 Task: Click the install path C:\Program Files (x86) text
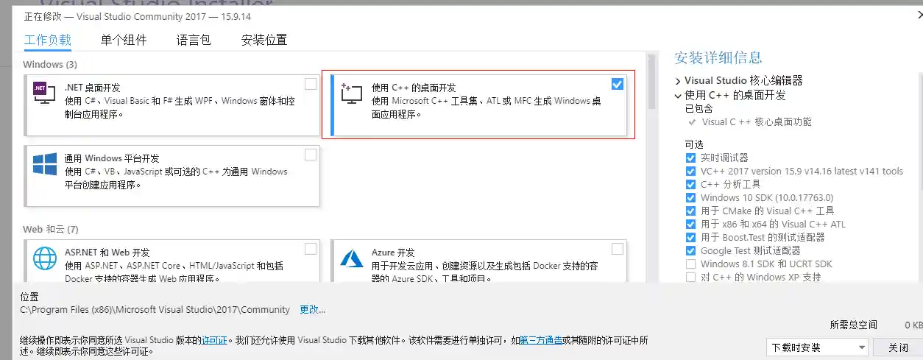point(155,310)
